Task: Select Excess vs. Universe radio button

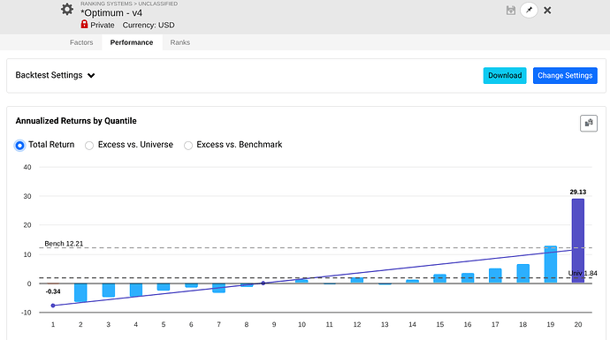Action: click(x=89, y=146)
